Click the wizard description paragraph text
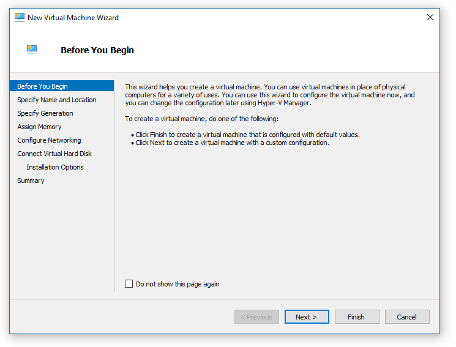The width and height of the screenshot is (456, 347). coord(269,95)
